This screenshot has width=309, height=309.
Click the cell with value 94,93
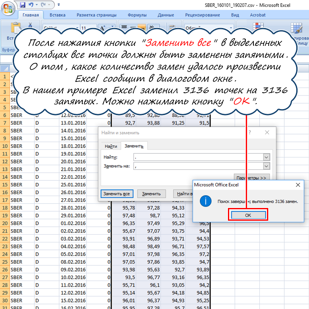[x=173, y=301]
